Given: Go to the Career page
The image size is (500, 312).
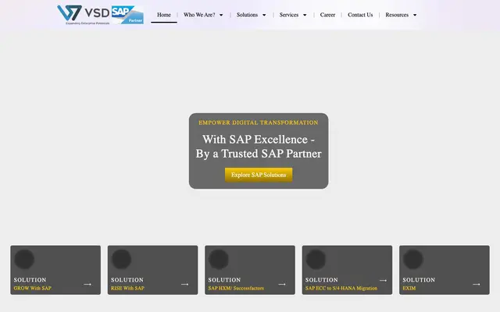Looking at the screenshot, I should pos(327,15).
